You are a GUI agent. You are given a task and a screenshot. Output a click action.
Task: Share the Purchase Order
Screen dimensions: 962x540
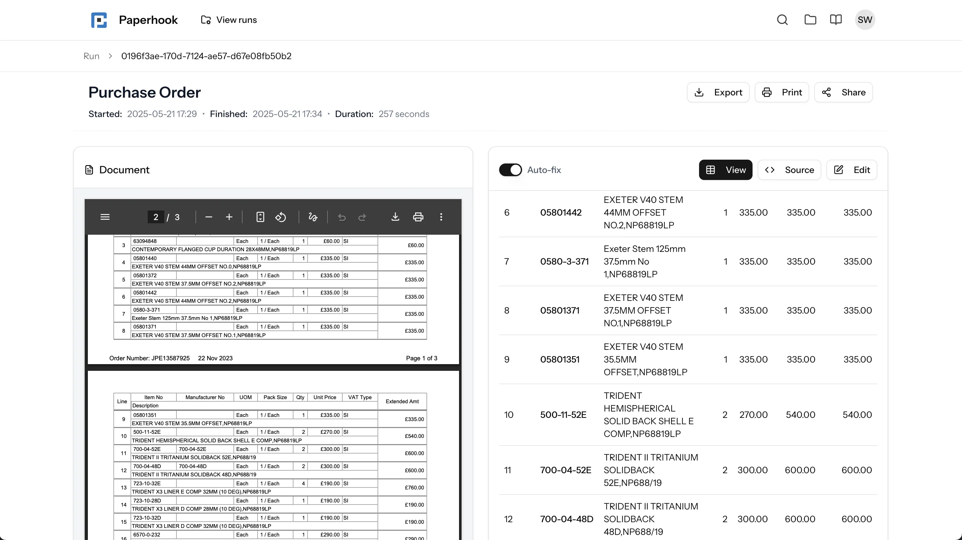(844, 92)
